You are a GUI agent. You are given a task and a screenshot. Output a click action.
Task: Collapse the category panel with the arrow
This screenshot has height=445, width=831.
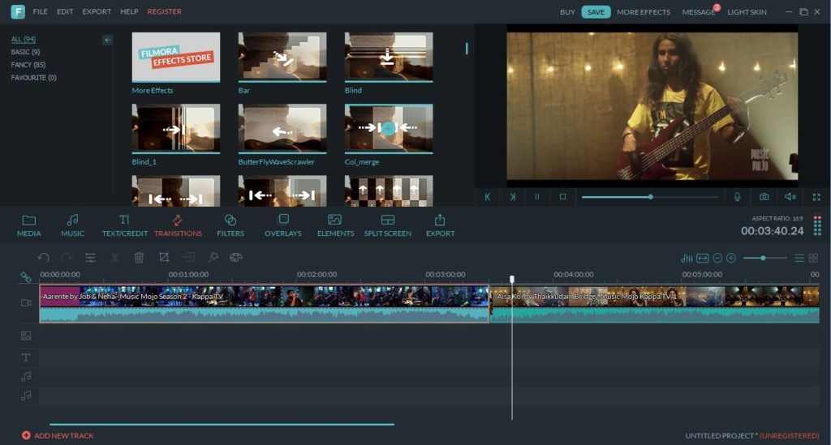coord(108,40)
